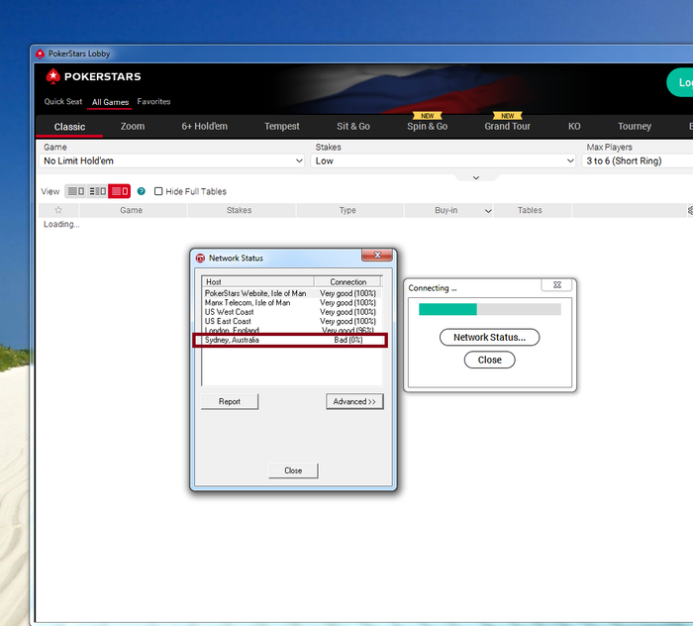This screenshot has height=626, width=693.
Task: Select the second medium list view icon
Action: (x=97, y=191)
